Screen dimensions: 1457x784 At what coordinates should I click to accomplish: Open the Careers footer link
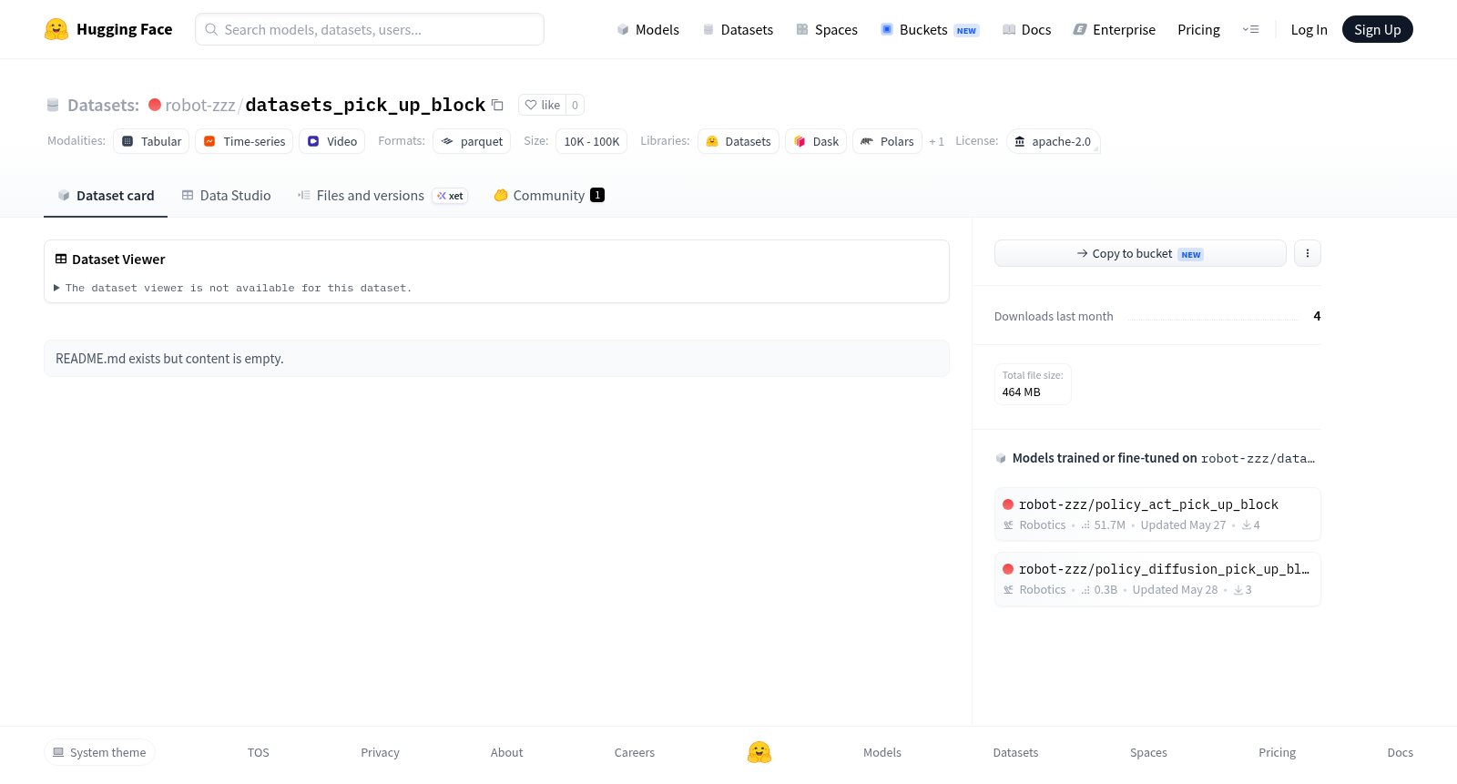[x=635, y=752]
